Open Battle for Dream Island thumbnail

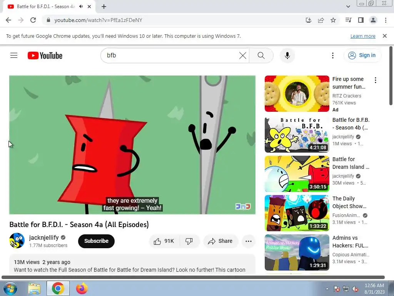click(297, 174)
